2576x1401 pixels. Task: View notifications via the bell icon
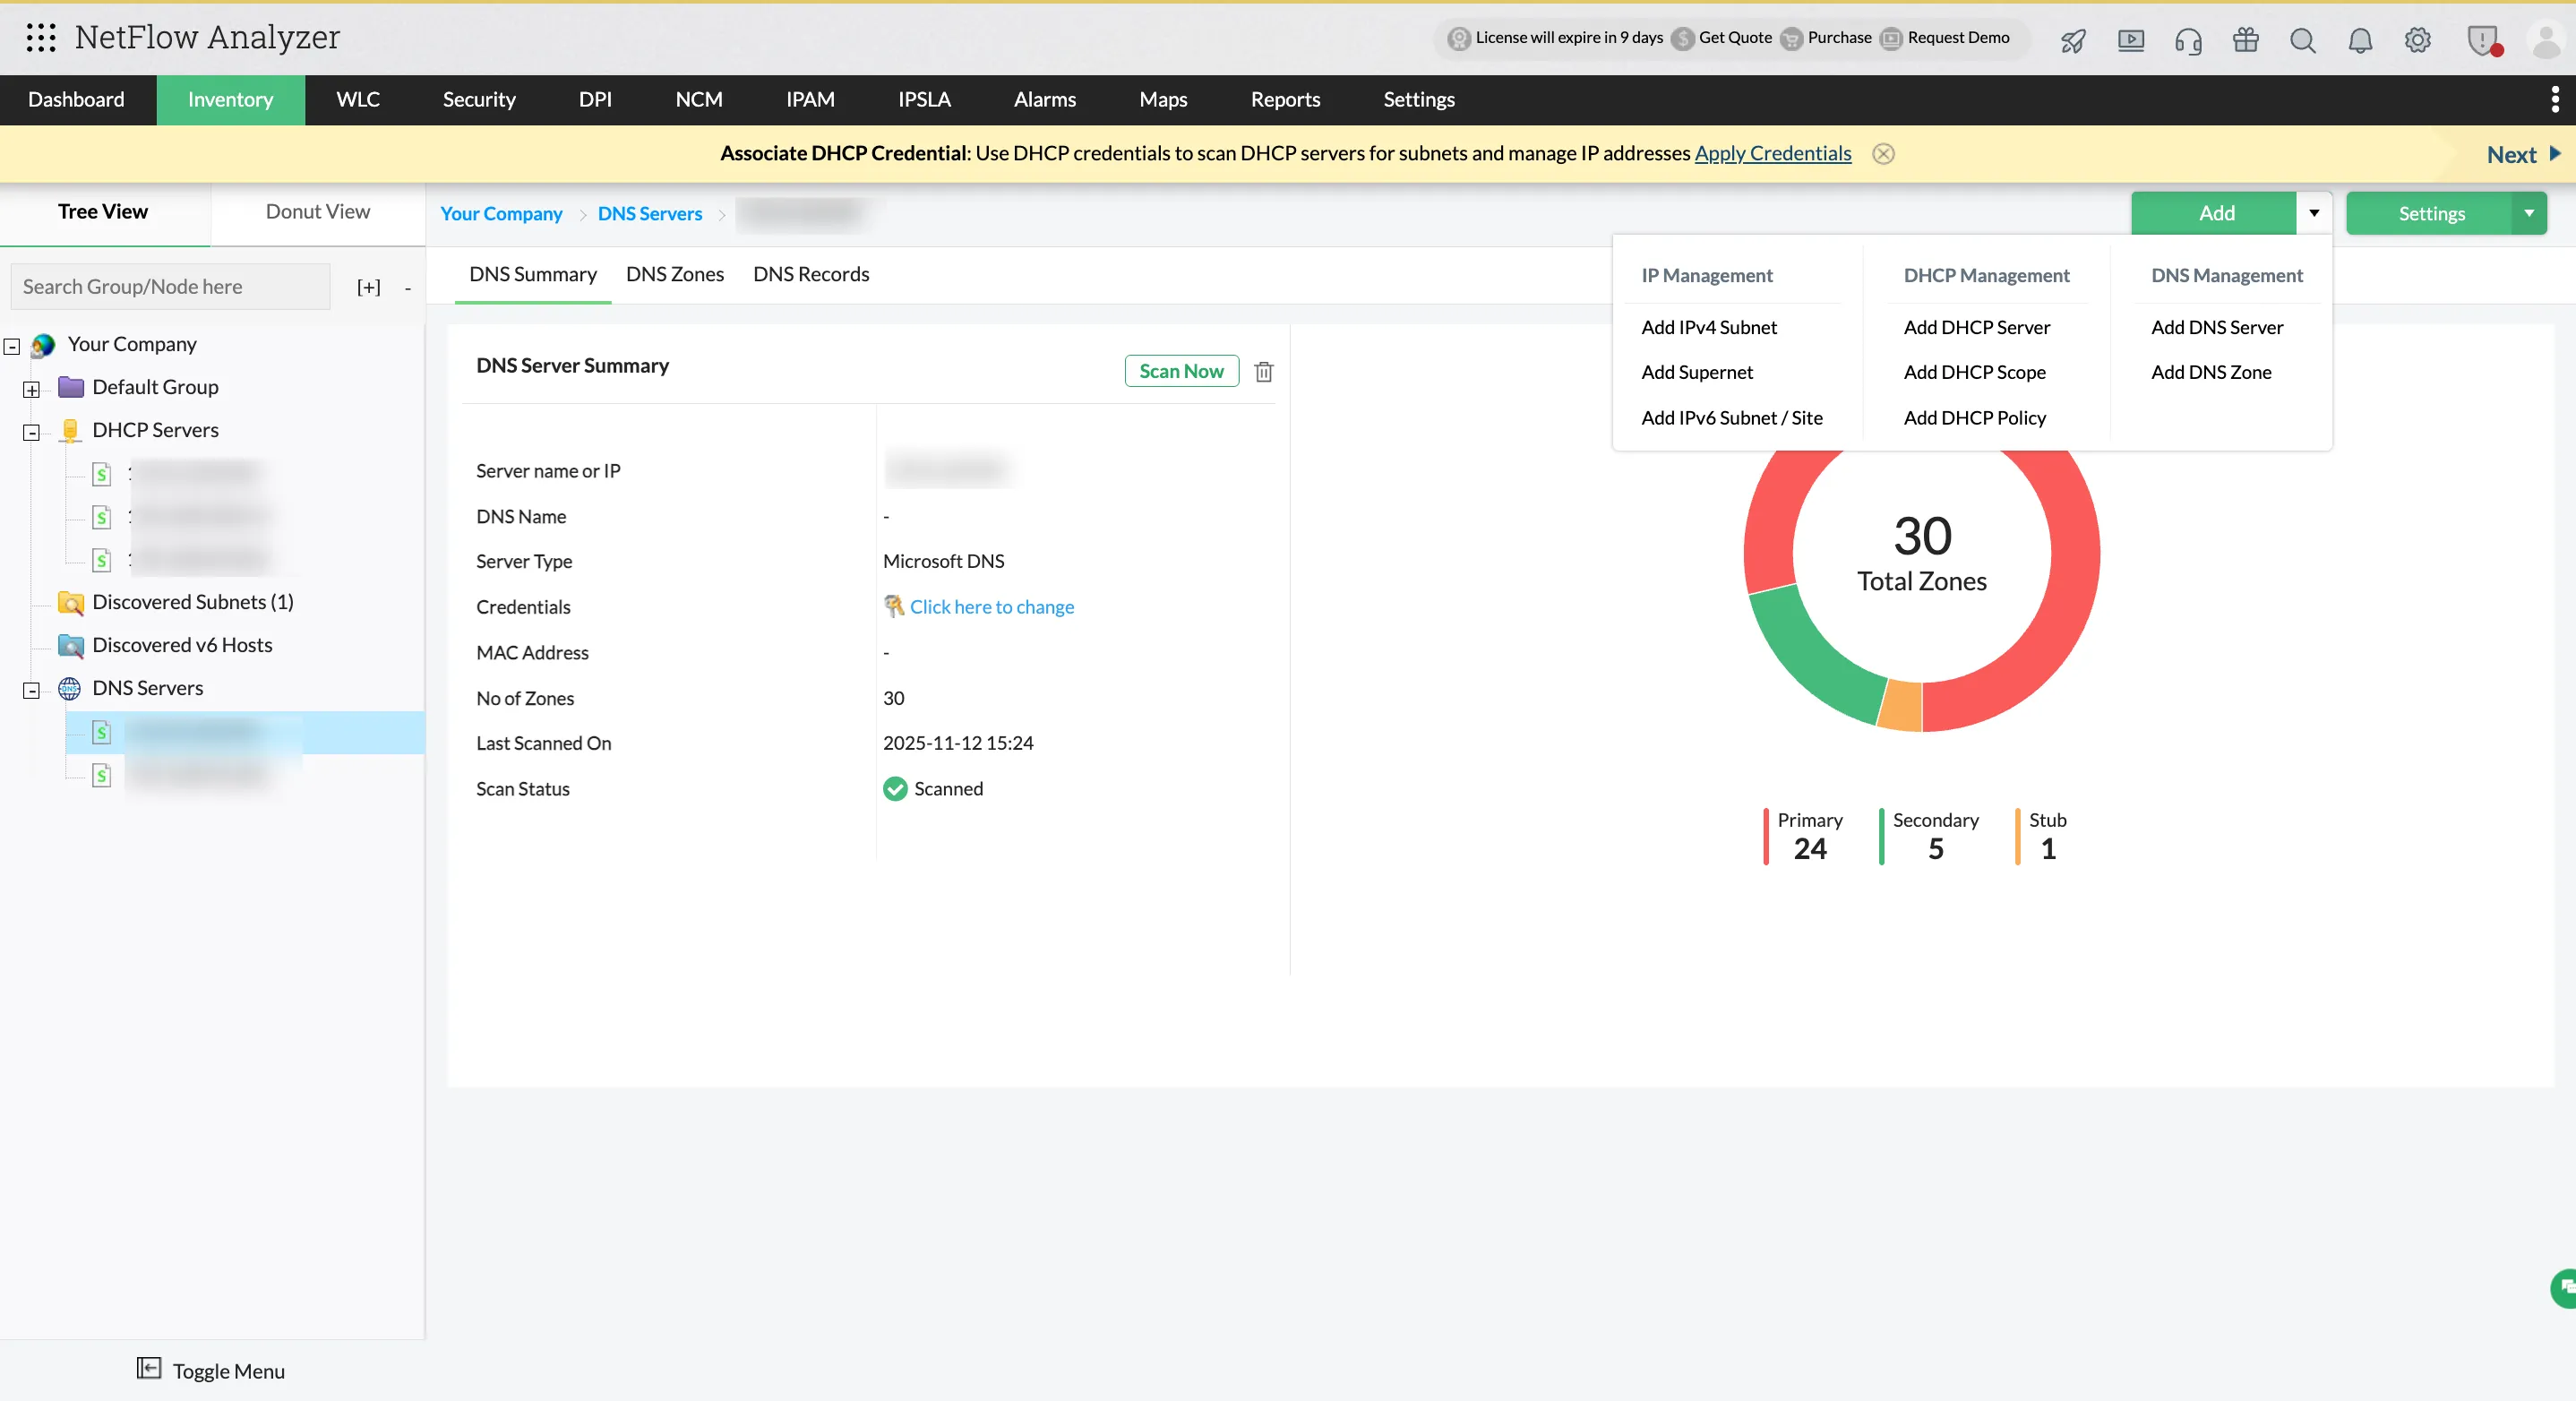[2360, 41]
